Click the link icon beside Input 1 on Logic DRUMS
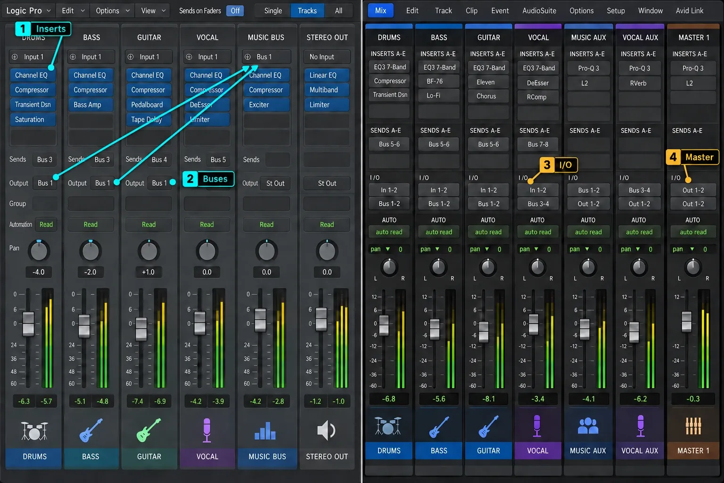 [15, 57]
